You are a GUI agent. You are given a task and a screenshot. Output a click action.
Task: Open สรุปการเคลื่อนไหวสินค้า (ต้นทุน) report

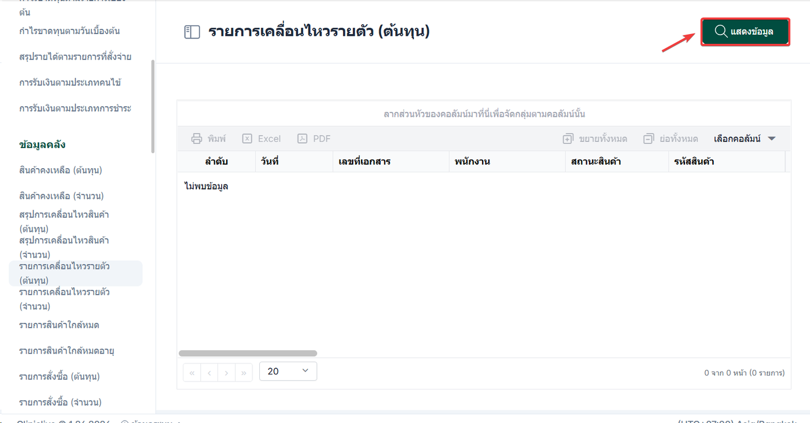(x=64, y=221)
